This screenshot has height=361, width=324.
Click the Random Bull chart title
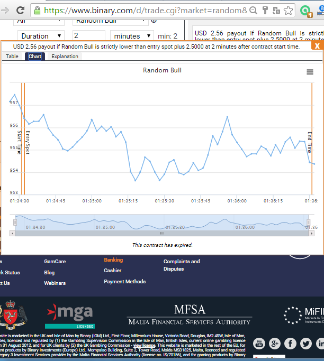point(162,70)
